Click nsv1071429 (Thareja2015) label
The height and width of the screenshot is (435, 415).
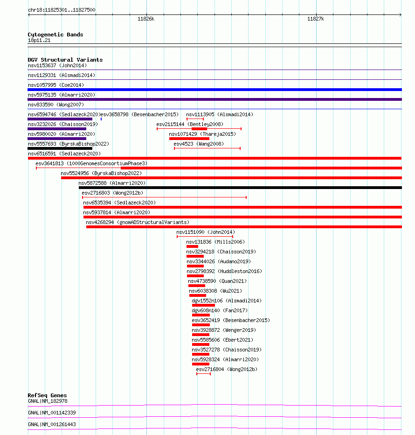coord(202,134)
